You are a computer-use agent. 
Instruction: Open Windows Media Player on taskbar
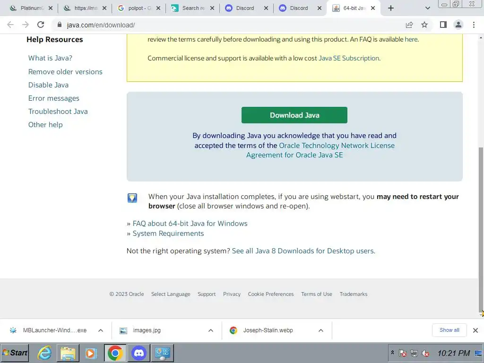click(91, 353)
